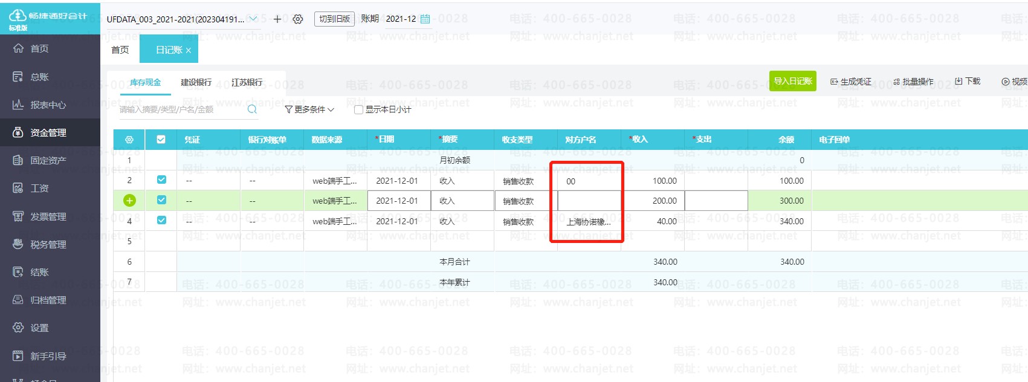This screenshot has height=382, width=1028.
Task: Click the search magnifier icon
Action: coord(252,109)
